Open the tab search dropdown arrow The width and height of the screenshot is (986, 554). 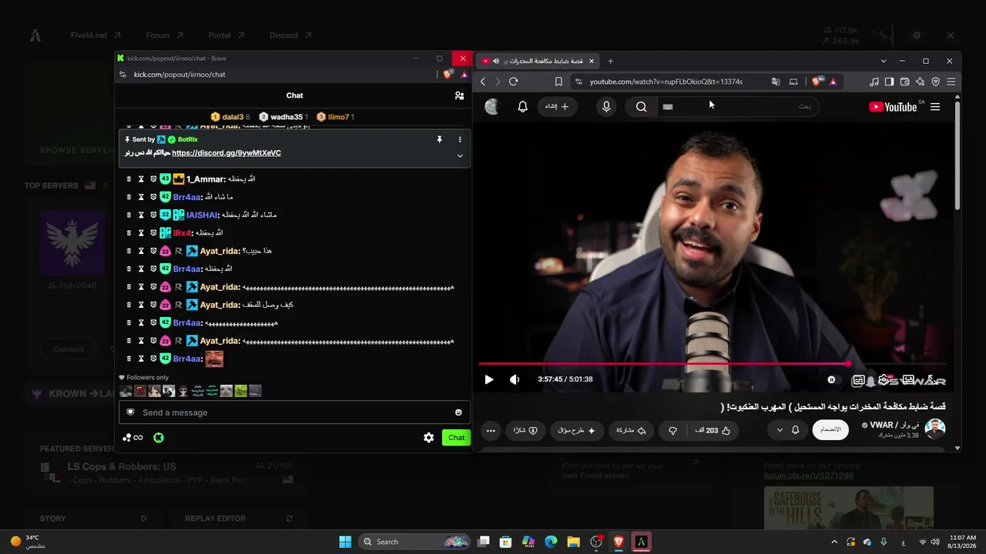point(884,61)
